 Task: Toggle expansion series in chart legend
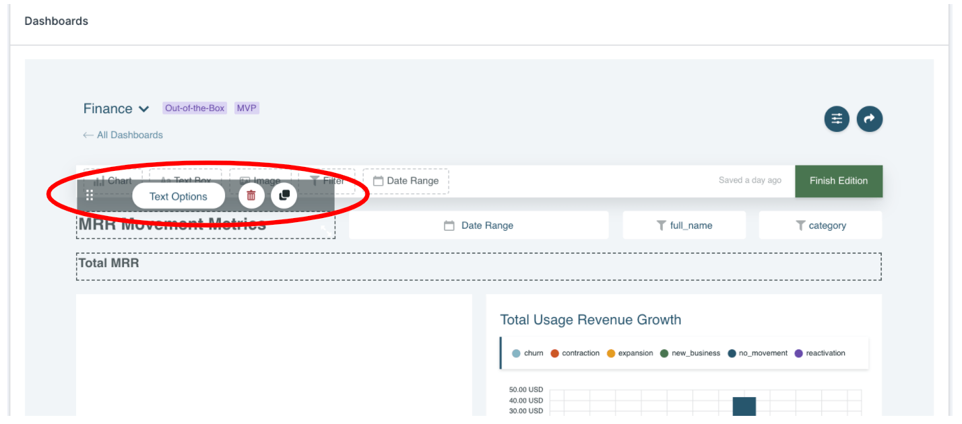click(629, 353)
